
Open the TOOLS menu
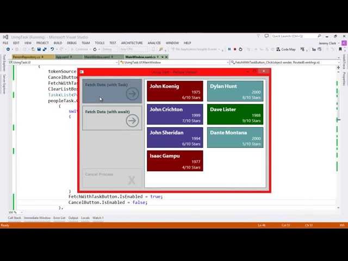pos(100,43)
